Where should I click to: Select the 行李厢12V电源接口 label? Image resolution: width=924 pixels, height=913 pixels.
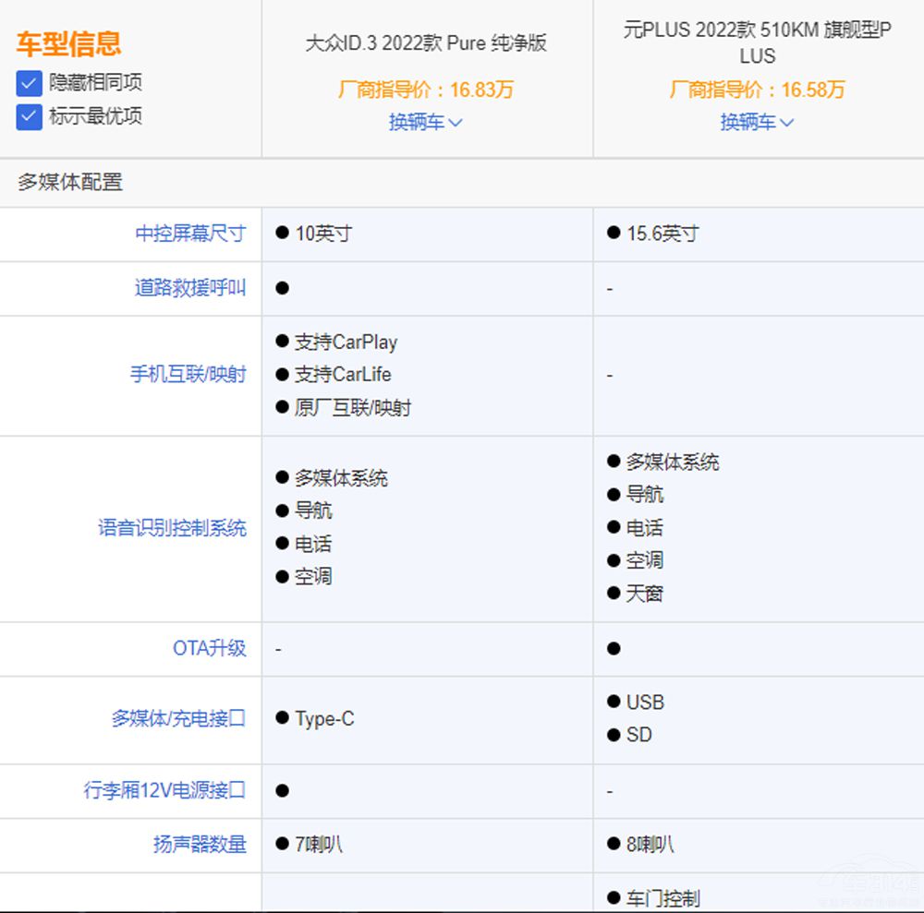(164, 790)
